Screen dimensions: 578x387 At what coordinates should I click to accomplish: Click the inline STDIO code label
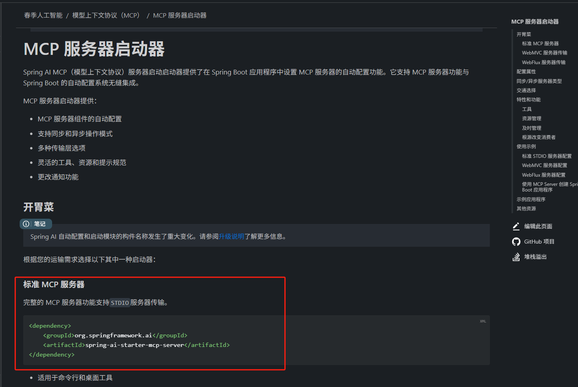(x=120, y=303)
